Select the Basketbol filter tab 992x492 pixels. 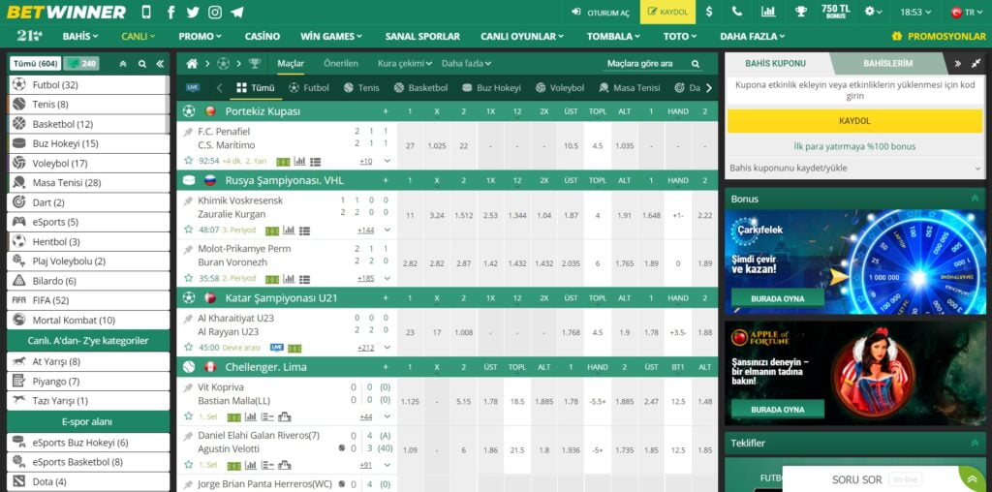[420, 88]
